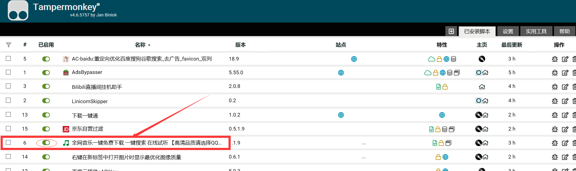The width and height of the screenshot is (576, 171).
Task: Click LinicomSkipper OpenUserJS source icon
Action: coord(478,101)
